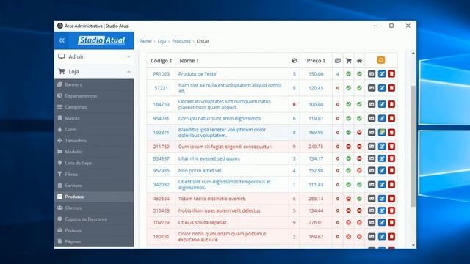Viewport: 470px width, 264px height.
Task: Click the Studio Atual logo
Action: [101, 40]
